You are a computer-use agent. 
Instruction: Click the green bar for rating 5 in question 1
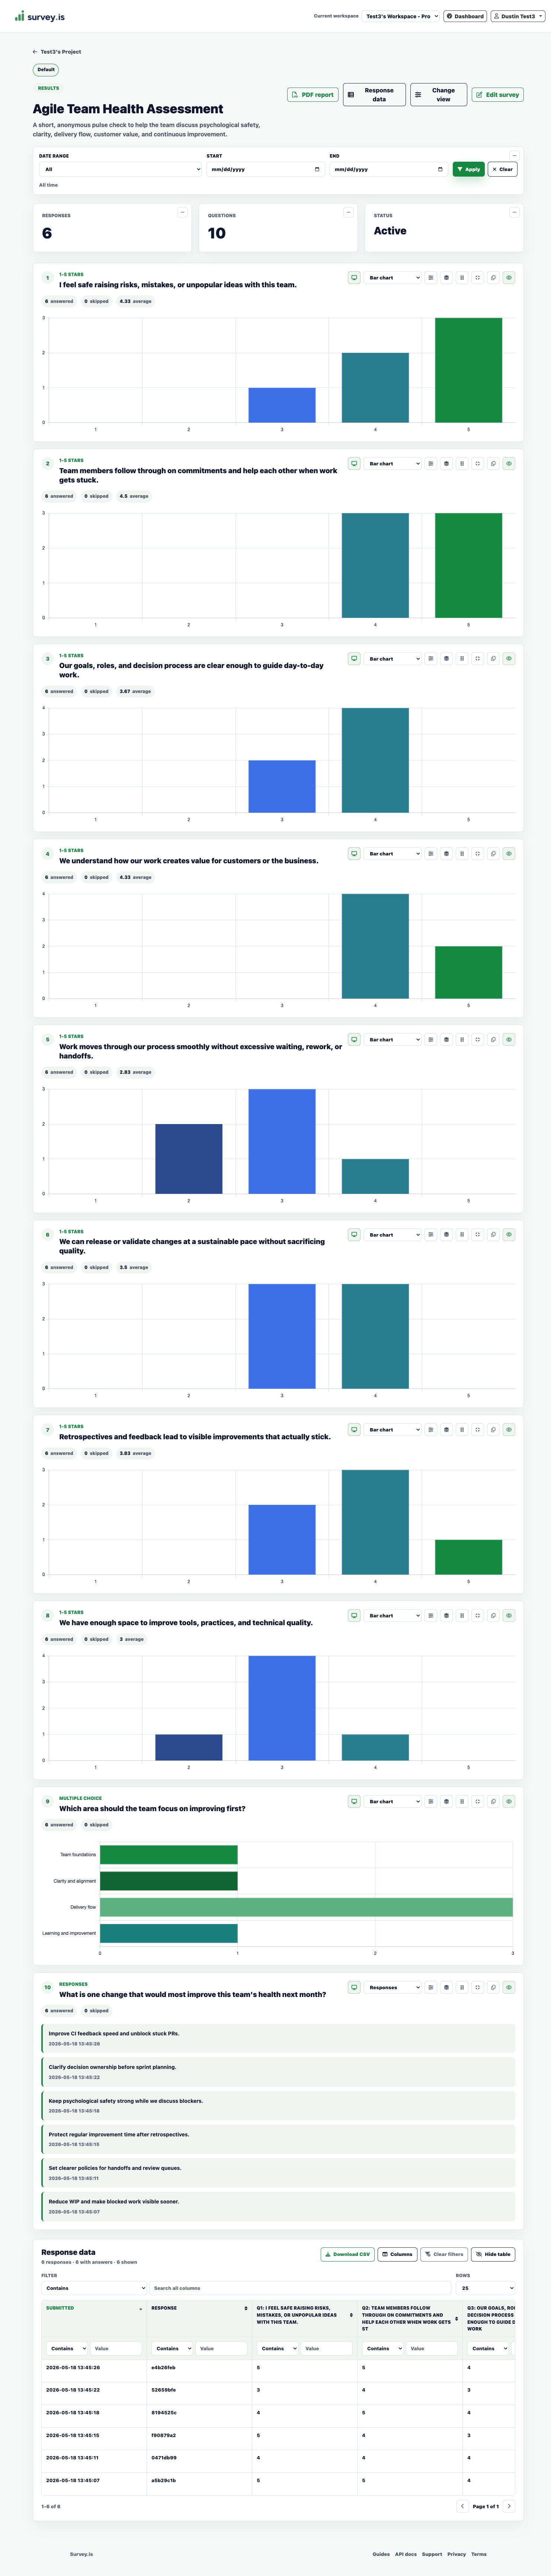tap(468, 370)
